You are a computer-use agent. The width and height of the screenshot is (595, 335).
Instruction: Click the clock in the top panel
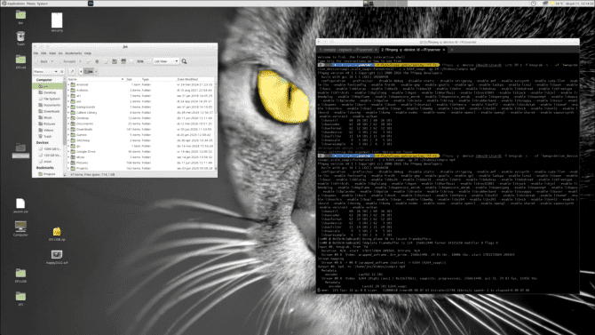(x=579, y=4)
